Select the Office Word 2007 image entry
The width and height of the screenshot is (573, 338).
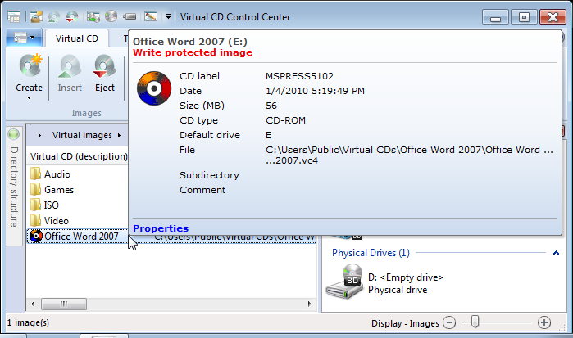pyautogui.click(x=80, y=237)
